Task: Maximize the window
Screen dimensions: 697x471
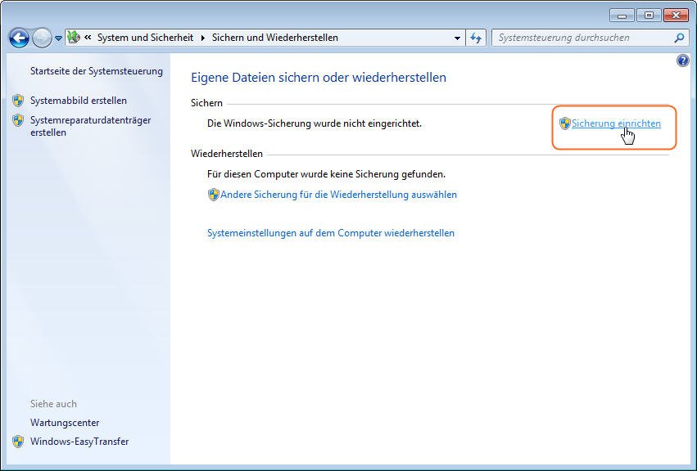Action: pos(649,16)
